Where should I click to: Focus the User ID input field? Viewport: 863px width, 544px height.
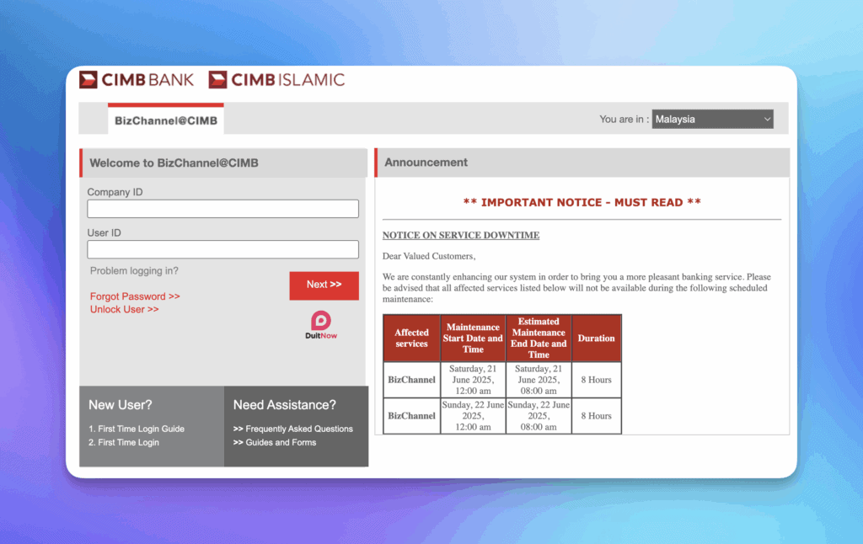pyautogui.click(x=222, y=249)
